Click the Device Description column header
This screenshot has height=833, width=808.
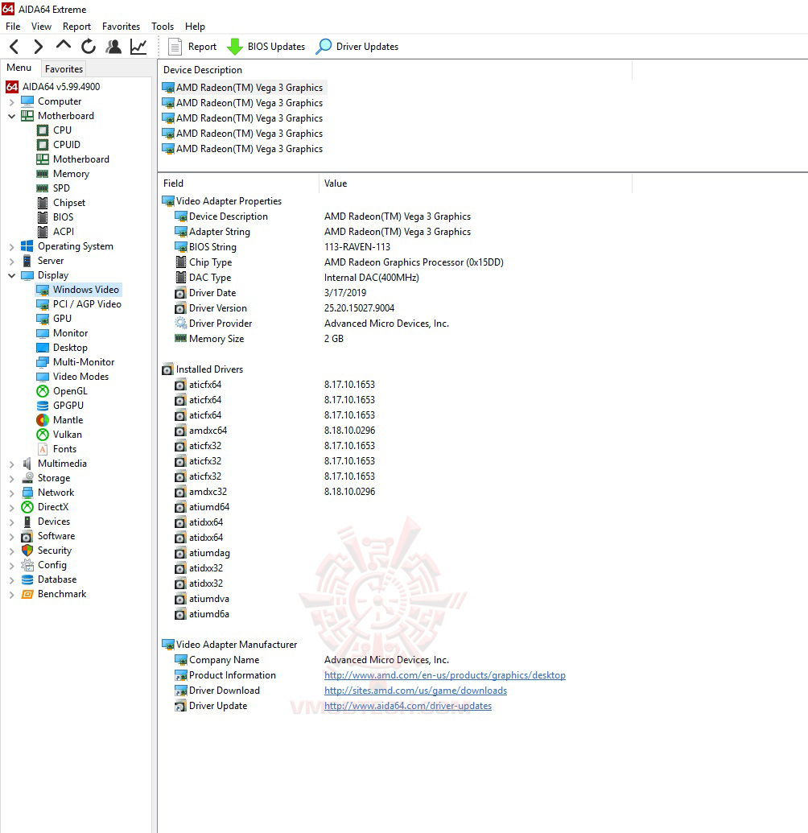pos(395,70)
